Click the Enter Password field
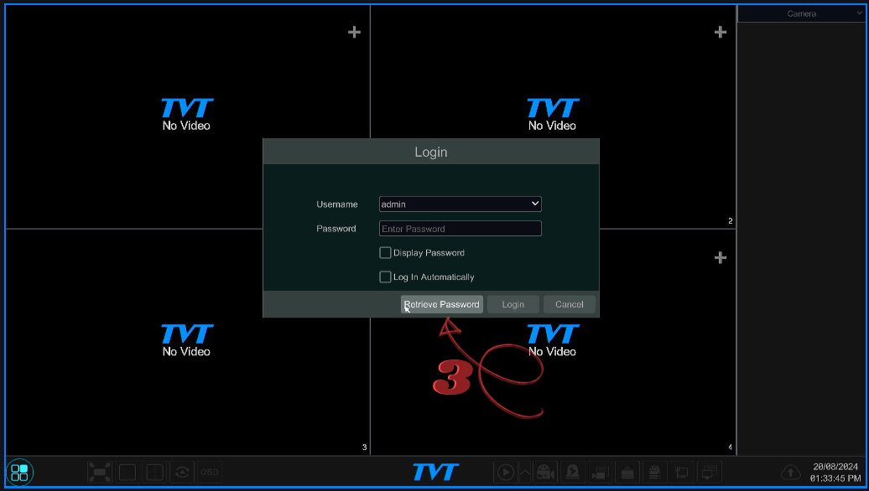This screenshot has width=869, height=491. point(460,228)
